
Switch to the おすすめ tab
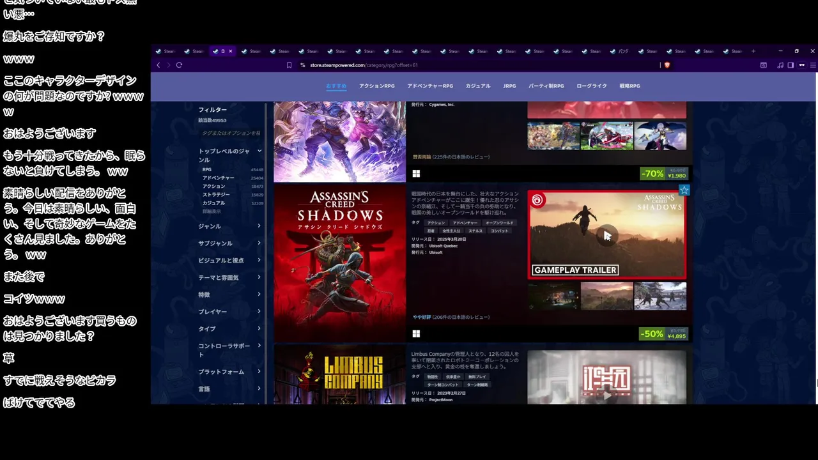[336, 86]
